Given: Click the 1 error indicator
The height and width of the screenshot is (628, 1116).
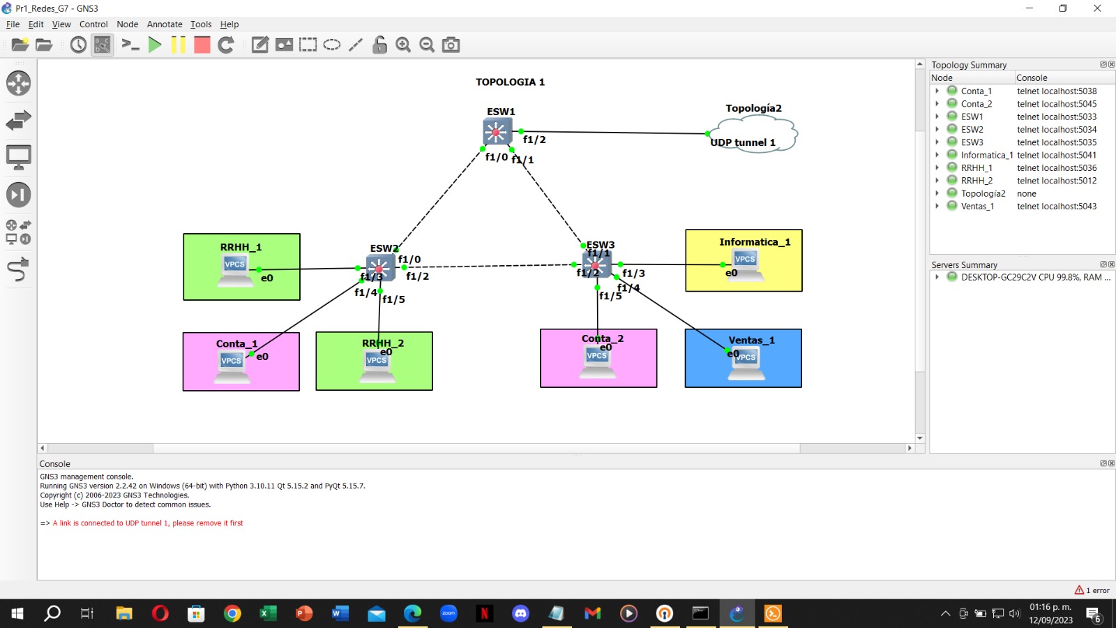Looking at the screenshot, I should (1092, 590).
